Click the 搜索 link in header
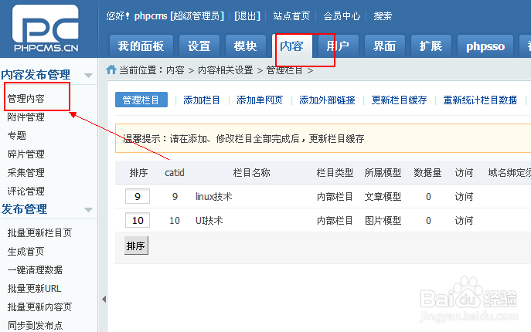The image size is (531, 332). point(383,16)
